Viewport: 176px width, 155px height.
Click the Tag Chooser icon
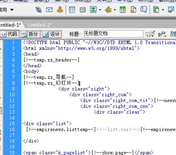[171, 10]
